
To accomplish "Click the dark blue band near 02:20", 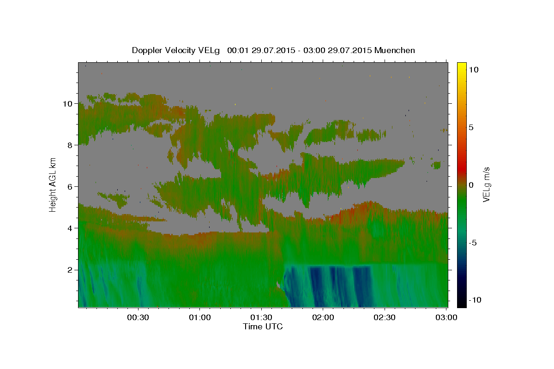I will coord(362,286).
